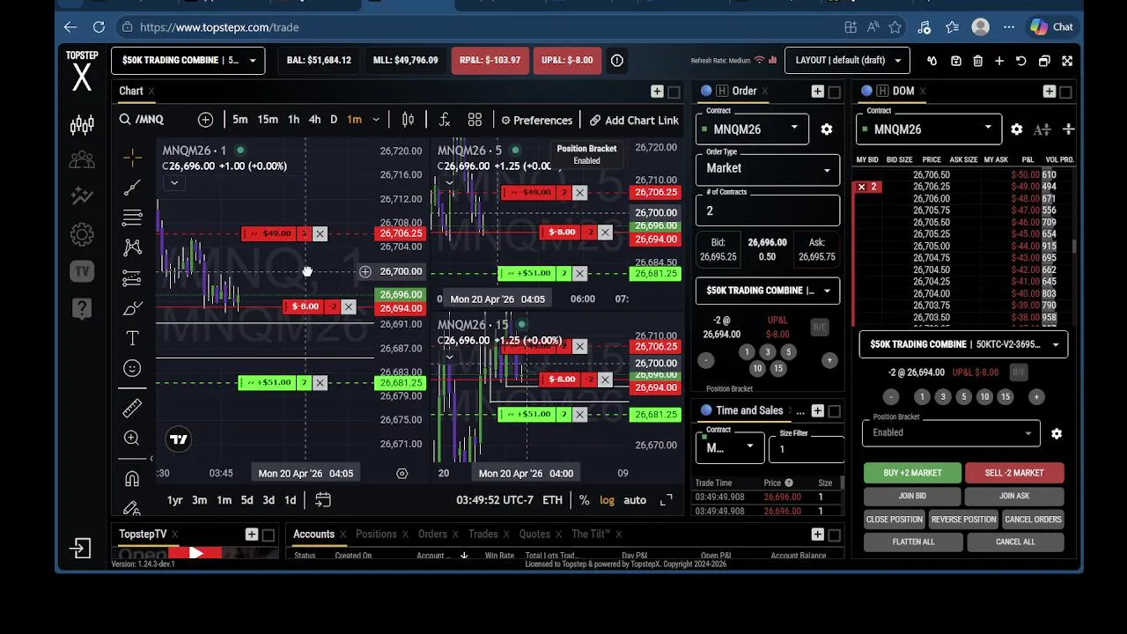Select the text annotation tool

coord(132,338)
